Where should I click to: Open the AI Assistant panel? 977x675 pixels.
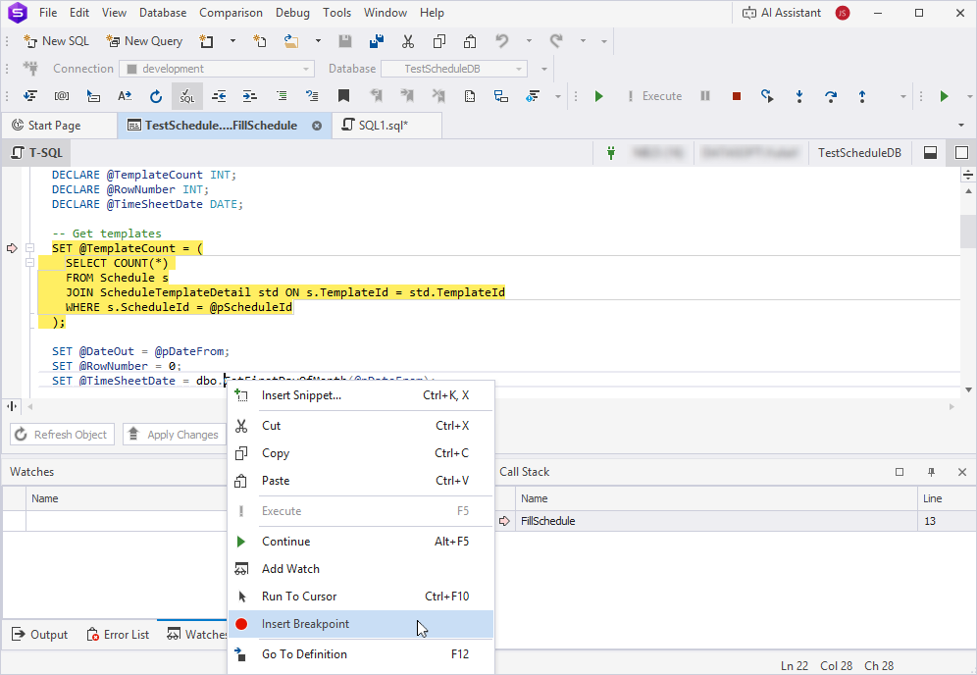pyautogui.click(x=781, y=13)
